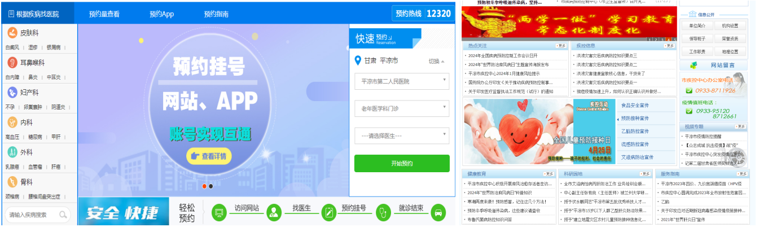Select the second banner carousel dot
759x227 pixels.
(211, 186)
